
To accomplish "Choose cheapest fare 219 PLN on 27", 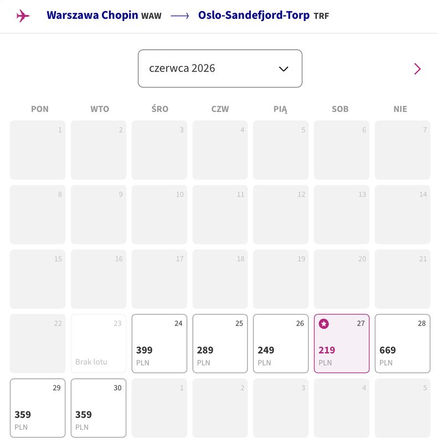I will 342,343.
